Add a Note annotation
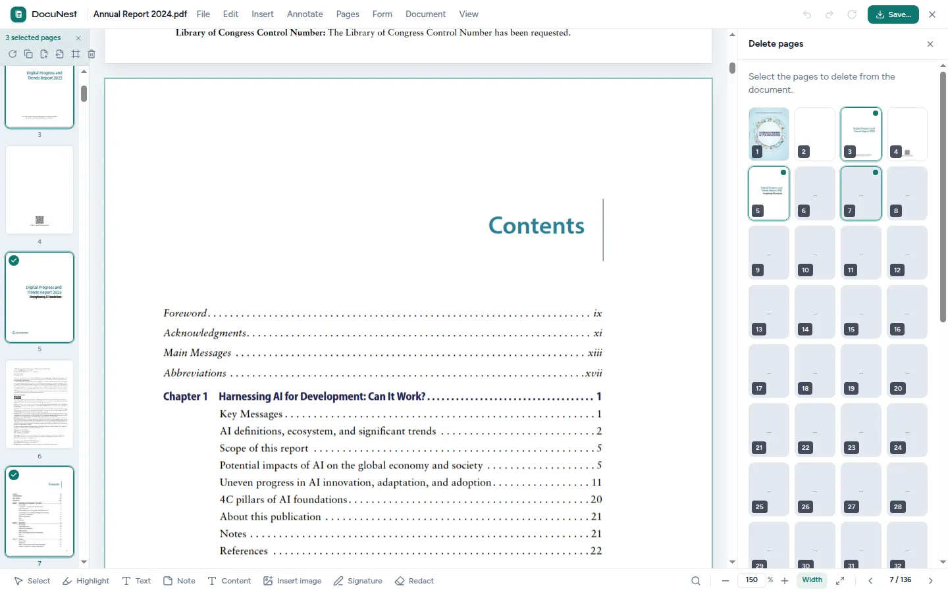 (x=179, y=581)
